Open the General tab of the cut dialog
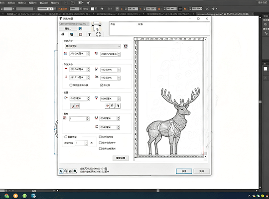269x199 pixels. point(63,34)
